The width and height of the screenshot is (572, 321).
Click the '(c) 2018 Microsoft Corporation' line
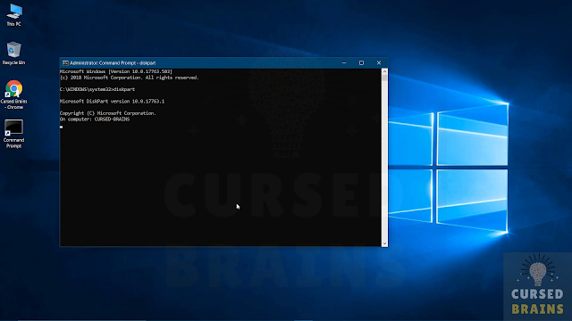(129, 78)
